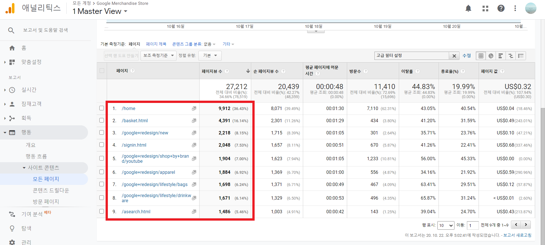Open the 보조 측정기준 dropdown

pyautogui.click(x=159, y=56)
